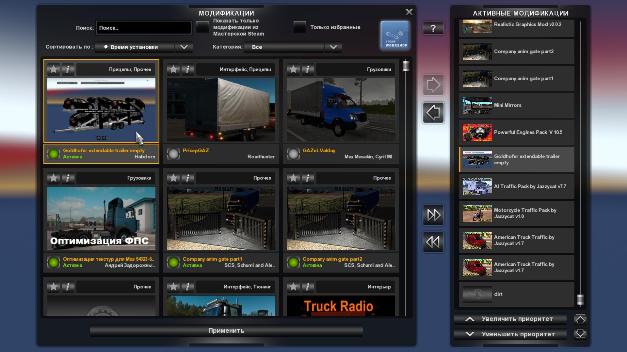Select Mini Mirrors in the active mods list
Screen dimensions: 627x352
coord(516,105)
